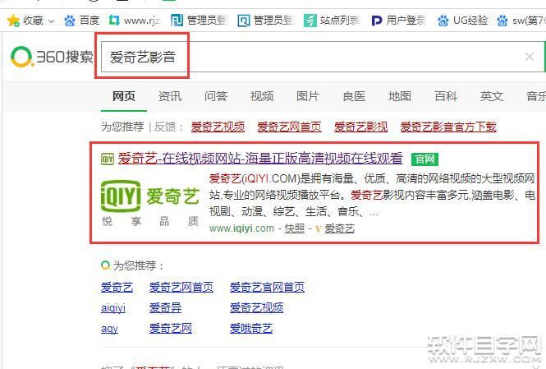Open red suggested search 爱奇艺网首页 near 反馈
Image resolution: width=546 pixels, height=369 pixels.
[289, 127]
